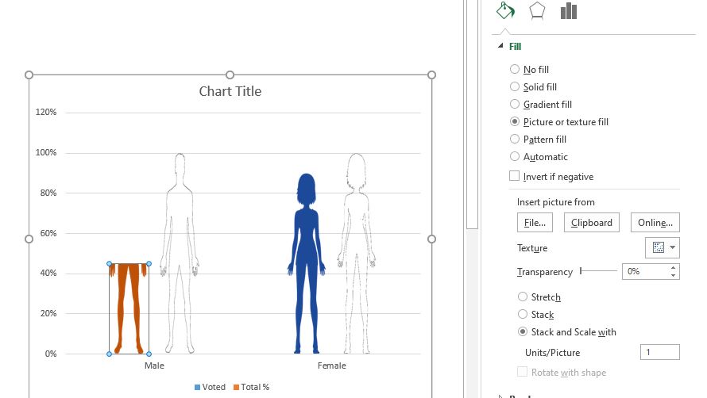
Task: Click the Transparency slider handle
Action: coord(581,270)
